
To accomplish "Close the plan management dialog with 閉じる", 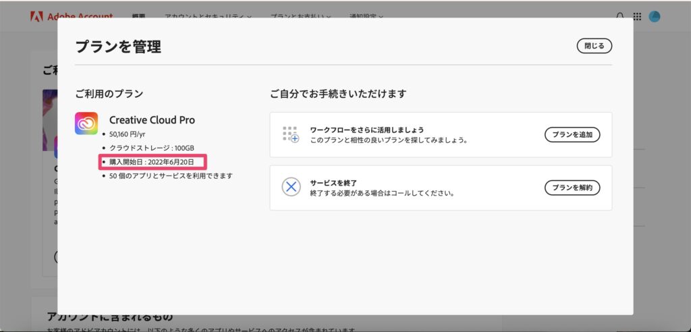I will (x=594, y=46).
